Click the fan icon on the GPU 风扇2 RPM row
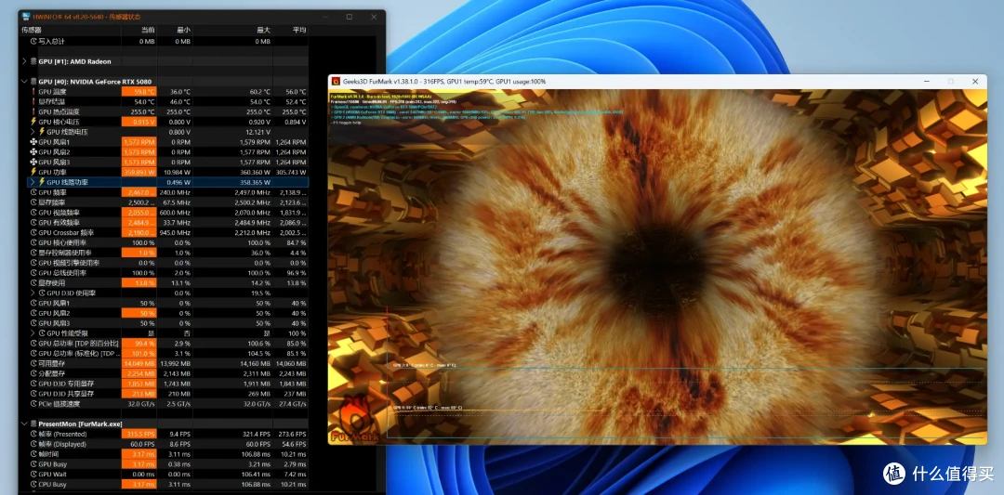1004x495 pixels. click(x=33, y=152)
